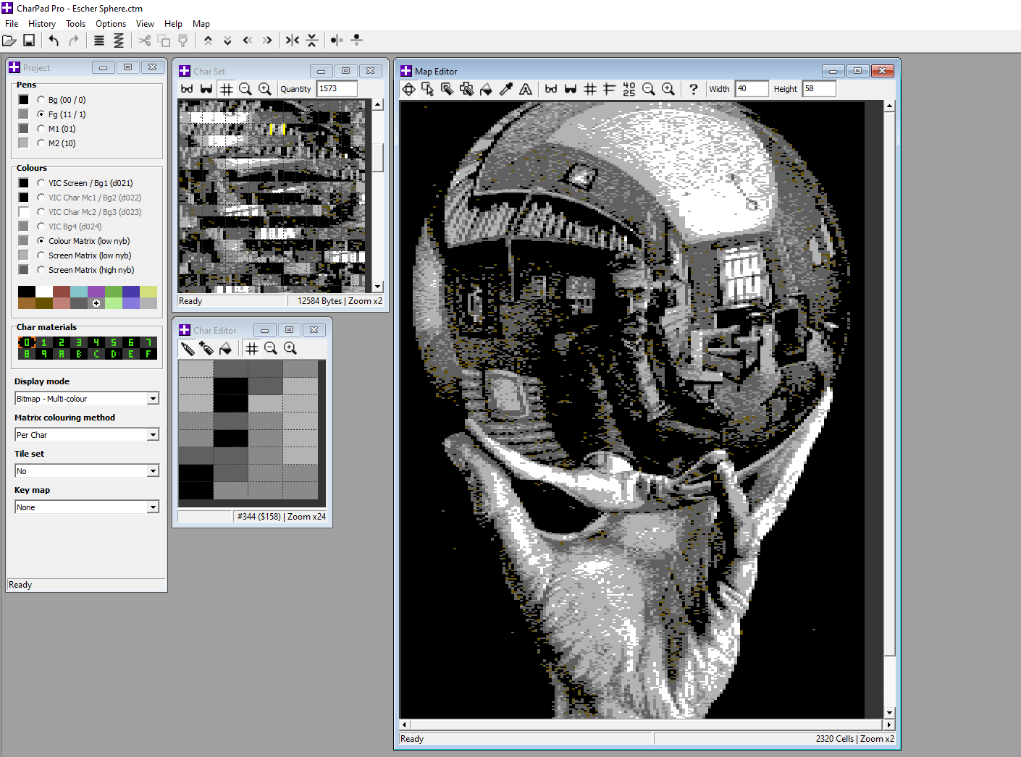1021x757 pixels.
Task: Select the Map Editor selection pointer tool
Action: pyautogui.click(x=428, y=89)
